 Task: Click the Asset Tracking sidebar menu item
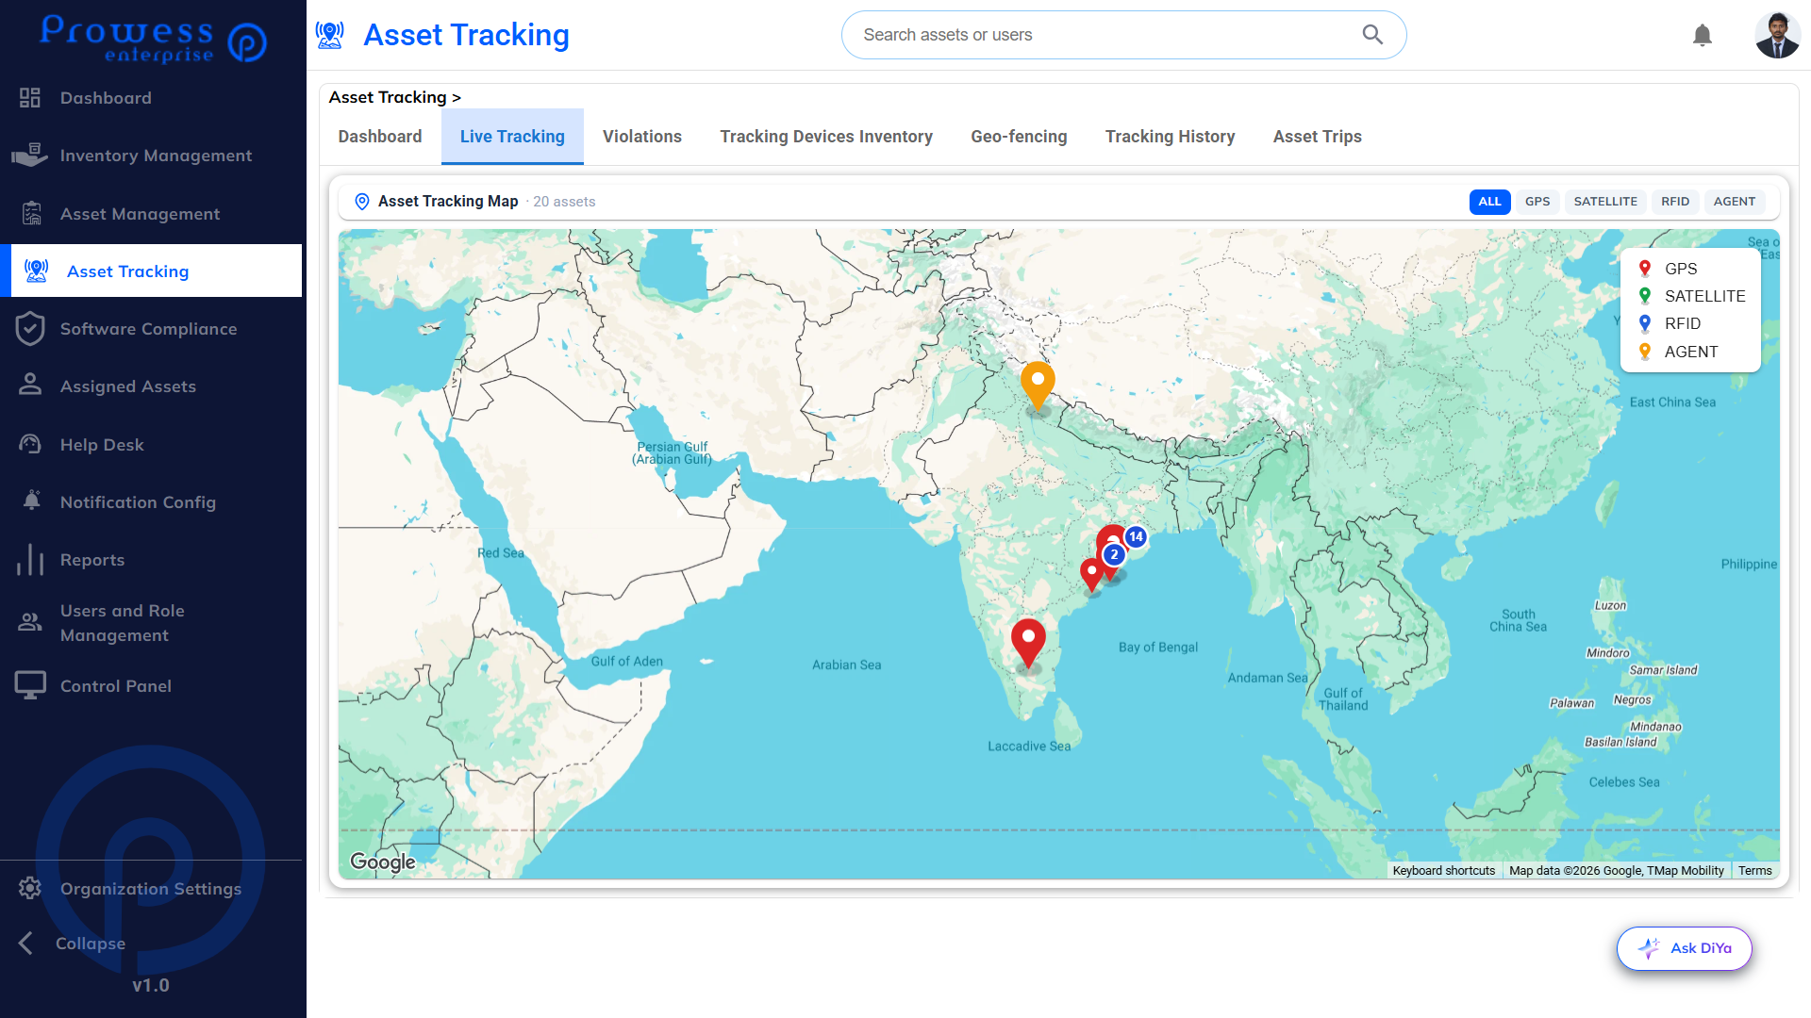point(151,271)
